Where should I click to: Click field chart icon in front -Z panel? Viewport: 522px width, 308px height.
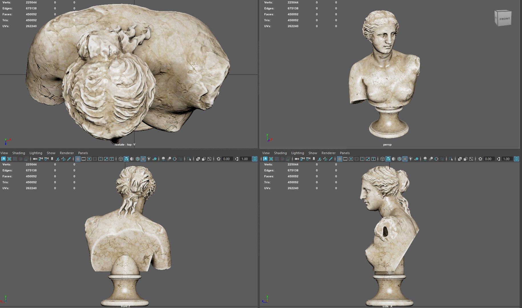point(100,159)
